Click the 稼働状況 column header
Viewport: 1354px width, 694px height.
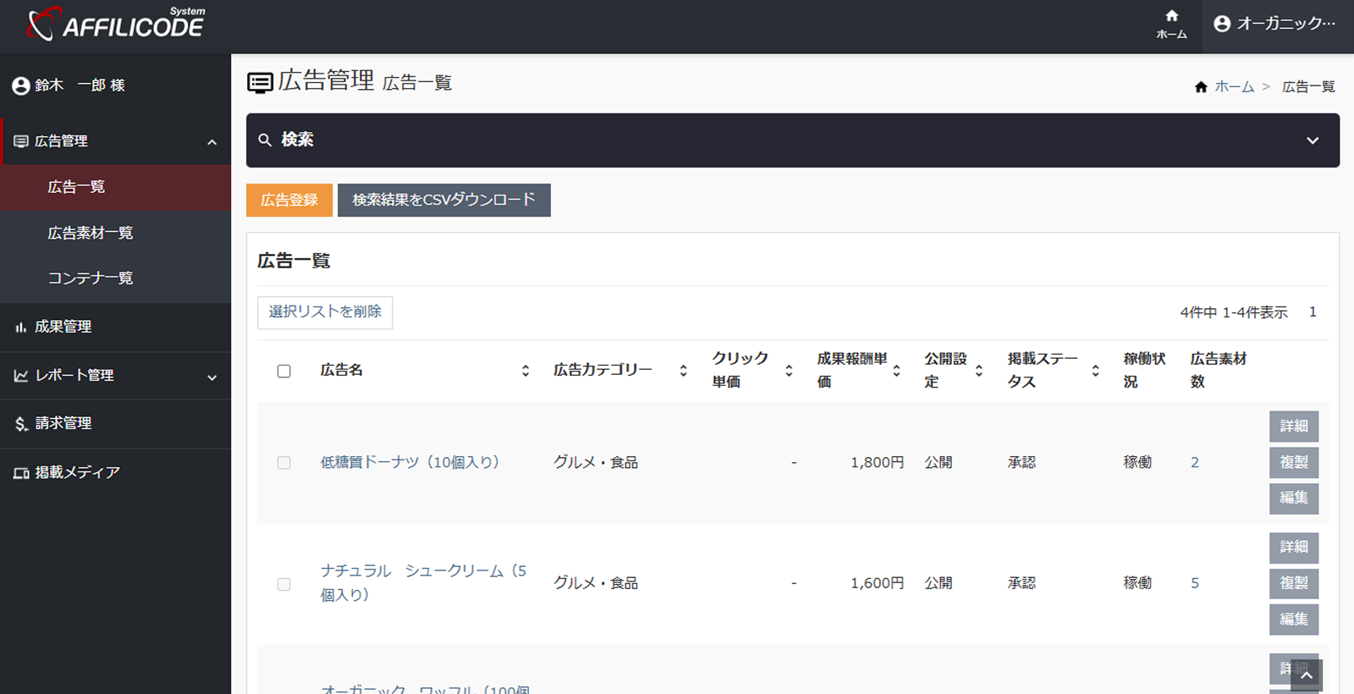pyautogui.click(x=1144, y=371)
